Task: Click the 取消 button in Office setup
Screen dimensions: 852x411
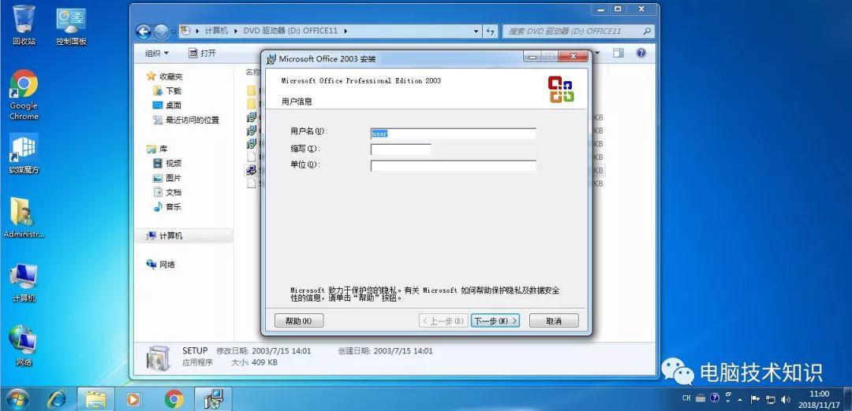Action: (x=554, y=320)
